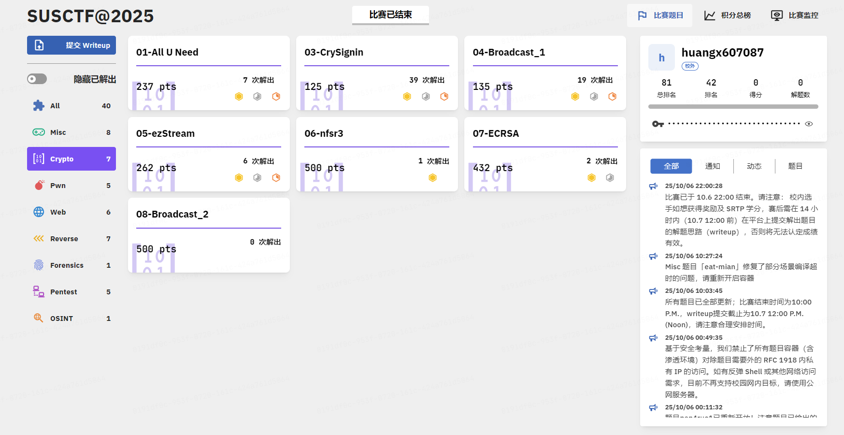This screenshot has width=844, height=435.
Task: Open the 08-Broadcast_2 challenge card
Action: coord(208,235)
